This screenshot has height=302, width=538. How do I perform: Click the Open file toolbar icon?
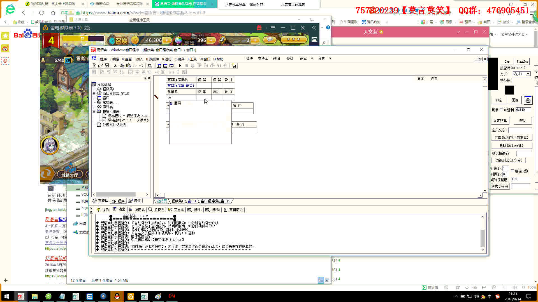100,66
